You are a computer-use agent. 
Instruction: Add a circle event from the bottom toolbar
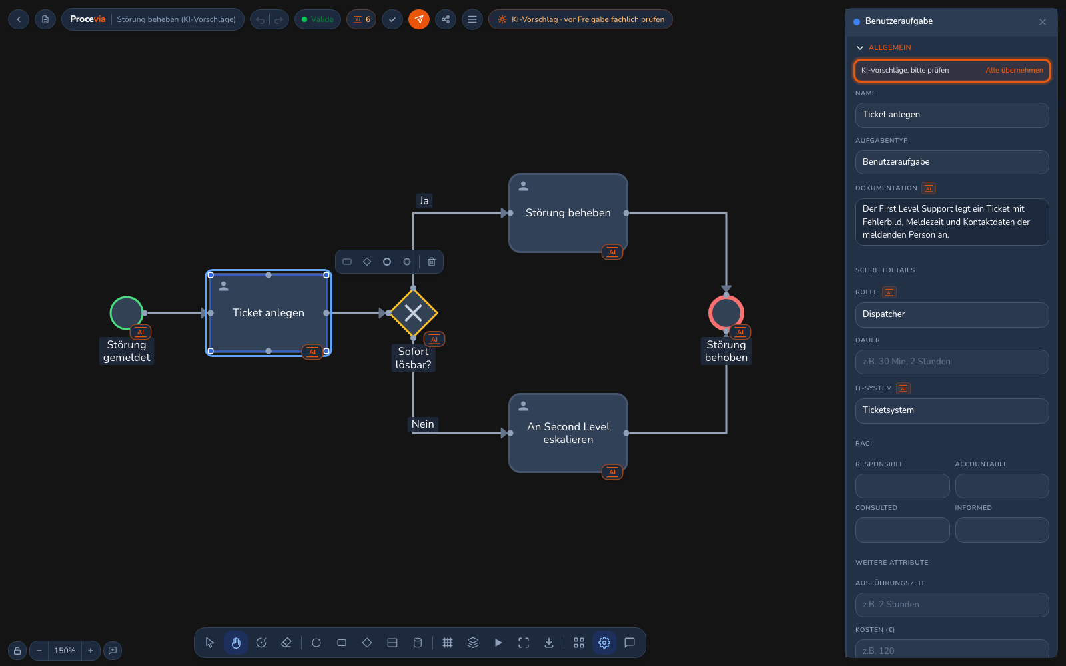coord(316,643)
